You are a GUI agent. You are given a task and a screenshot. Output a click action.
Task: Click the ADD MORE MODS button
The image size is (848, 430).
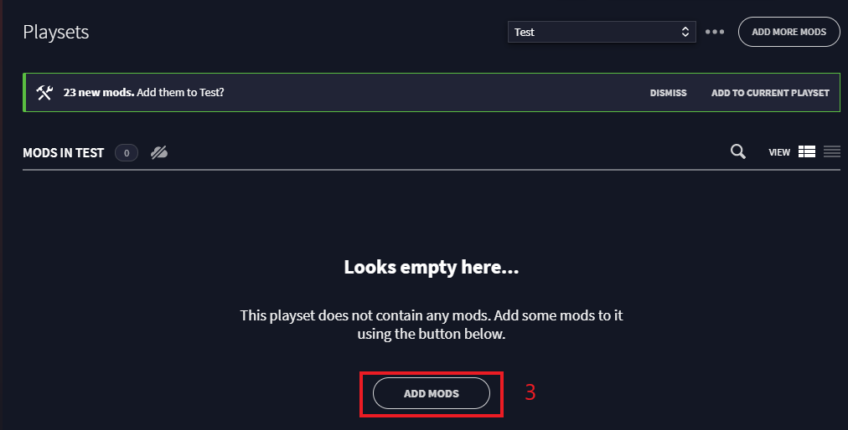pos(789,32)
